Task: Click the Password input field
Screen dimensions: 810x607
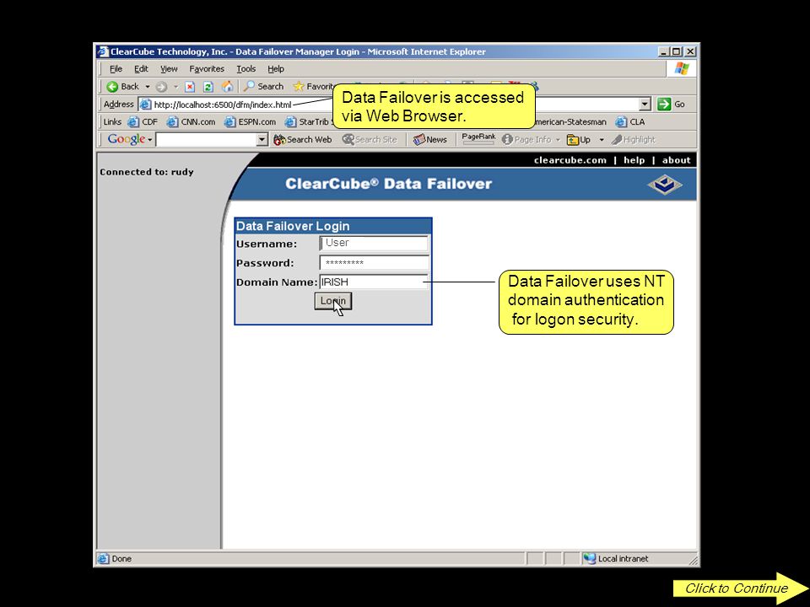Action: coord(374,263)
